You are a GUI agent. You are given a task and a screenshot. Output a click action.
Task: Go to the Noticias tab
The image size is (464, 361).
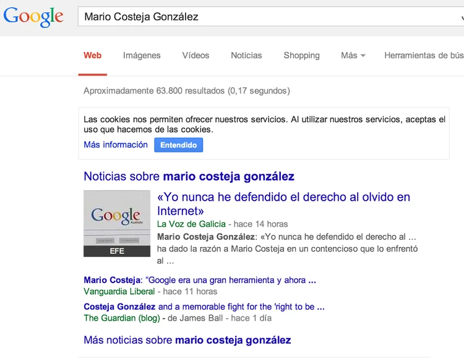[x=246, y=55]
